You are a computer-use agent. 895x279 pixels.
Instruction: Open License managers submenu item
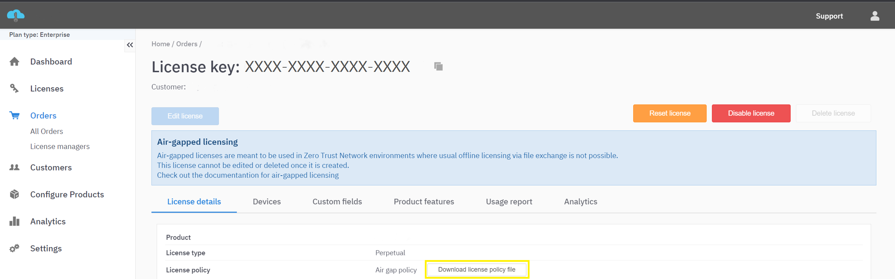[x=60, y=146]
